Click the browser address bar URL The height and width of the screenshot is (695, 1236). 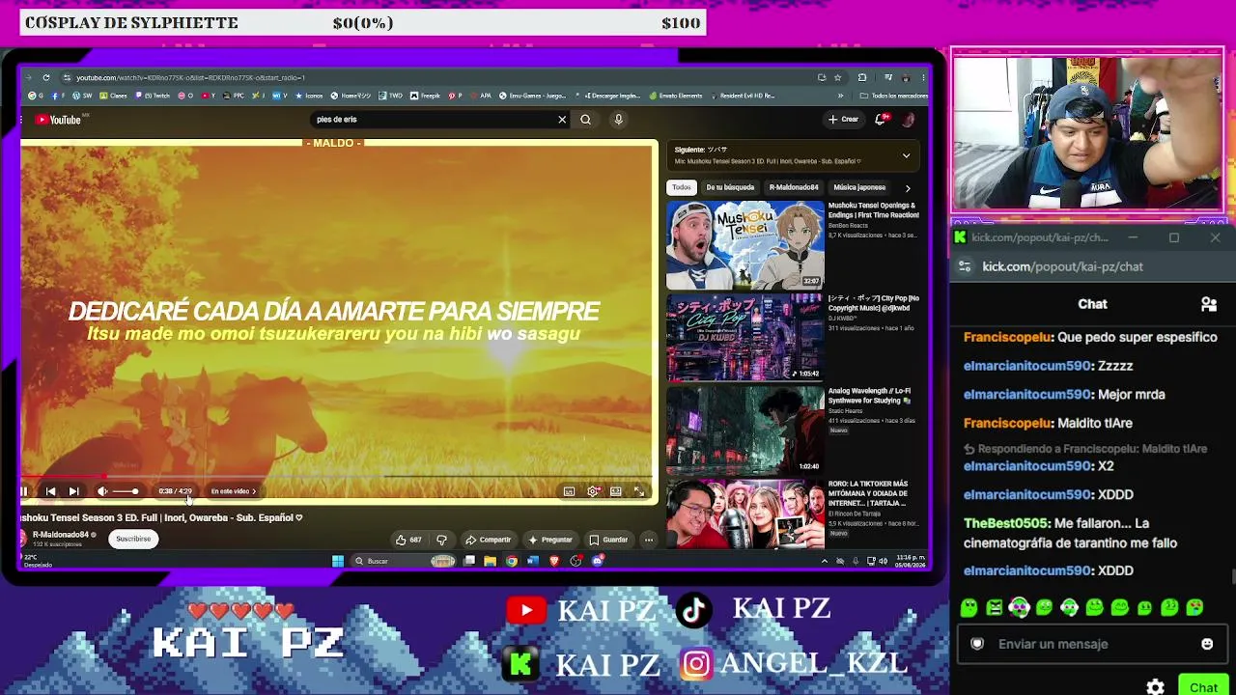191,77
